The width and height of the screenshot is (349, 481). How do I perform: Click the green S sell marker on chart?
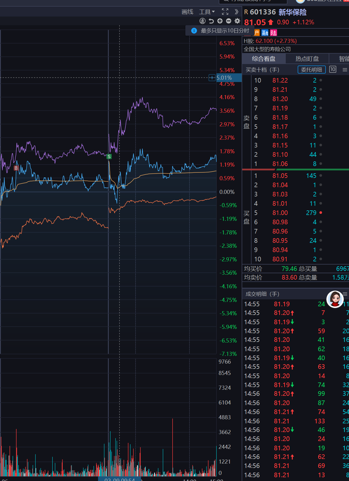pyautogui.click(x=109, y=156)
